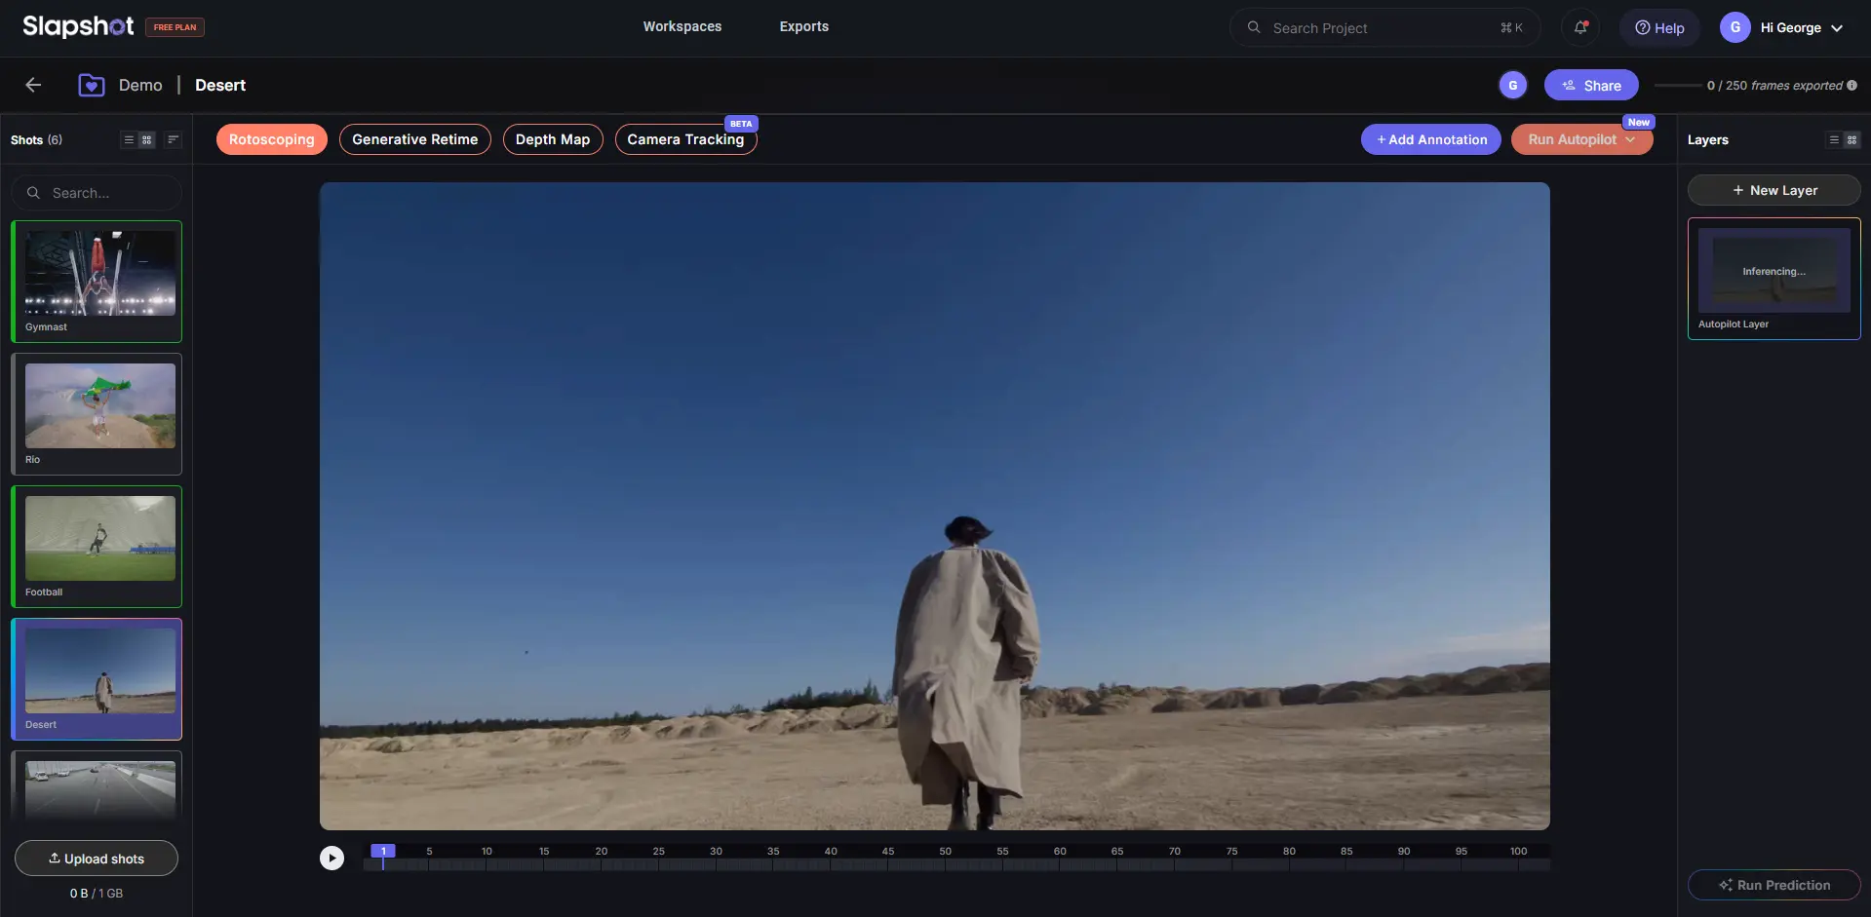Screen dimensions: 1871x917
Task: Switch to the Depth Map mode
Action: click(x=552, y=139)
